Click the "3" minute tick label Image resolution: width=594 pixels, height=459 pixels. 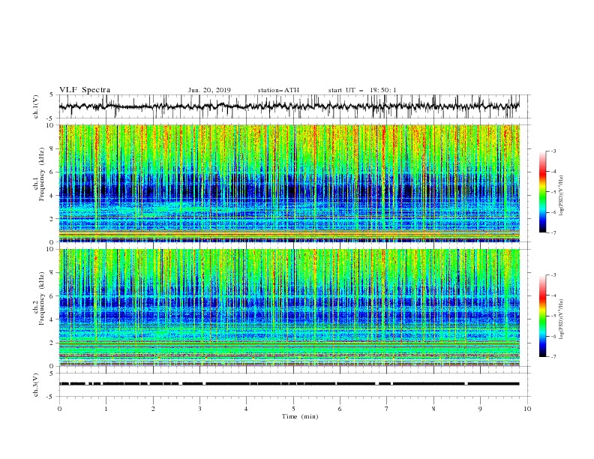click(200, 409)
